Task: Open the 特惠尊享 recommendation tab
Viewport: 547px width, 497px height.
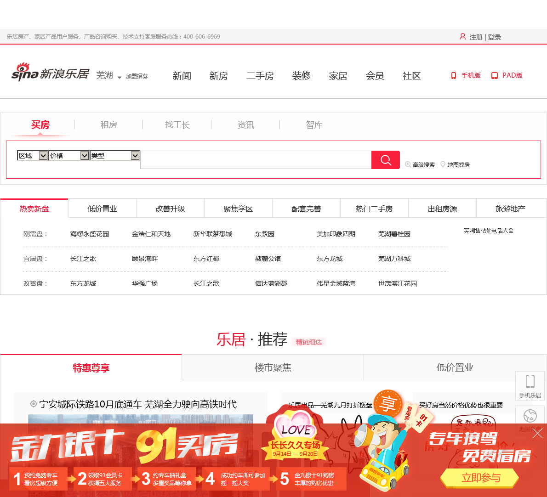Action: tap(91, 367)
